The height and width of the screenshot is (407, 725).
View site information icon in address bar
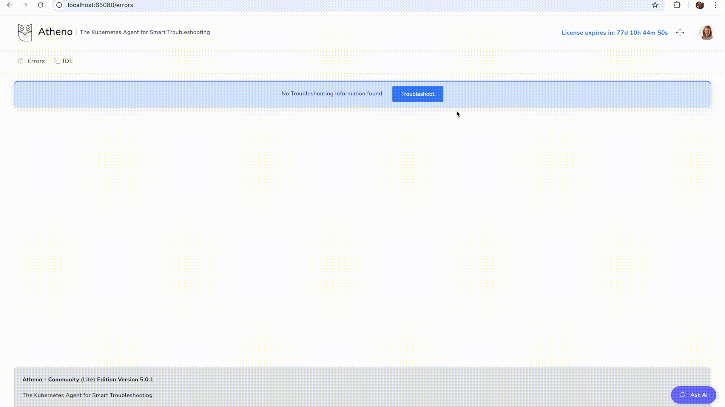coord(59,5)
